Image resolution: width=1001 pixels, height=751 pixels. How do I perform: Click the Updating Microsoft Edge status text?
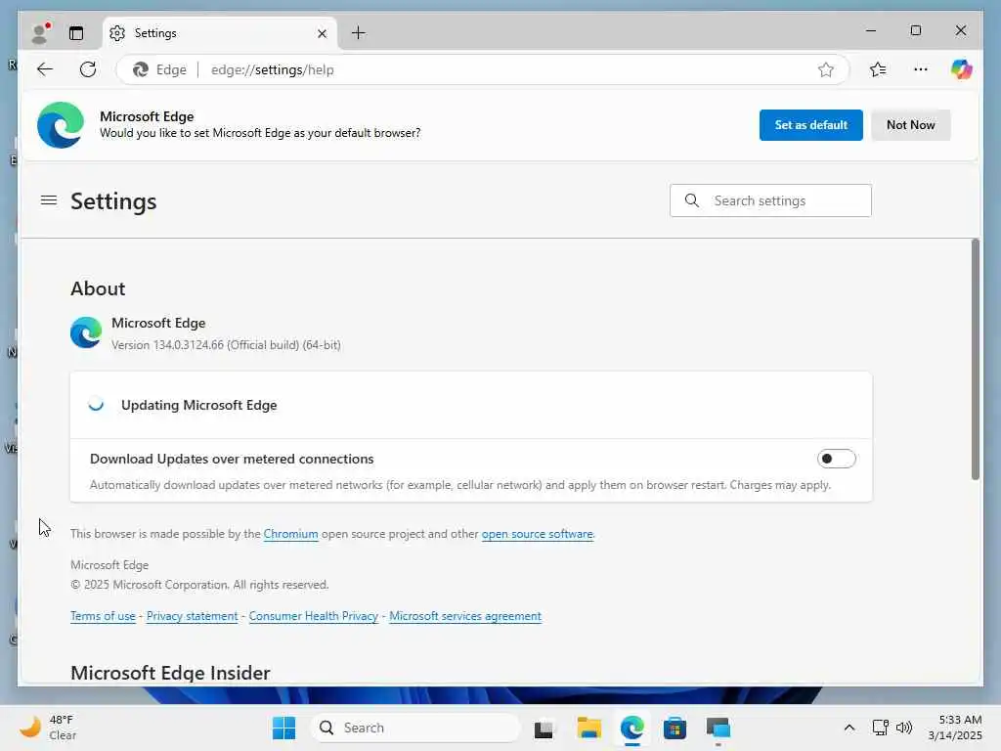click(199, 405)
